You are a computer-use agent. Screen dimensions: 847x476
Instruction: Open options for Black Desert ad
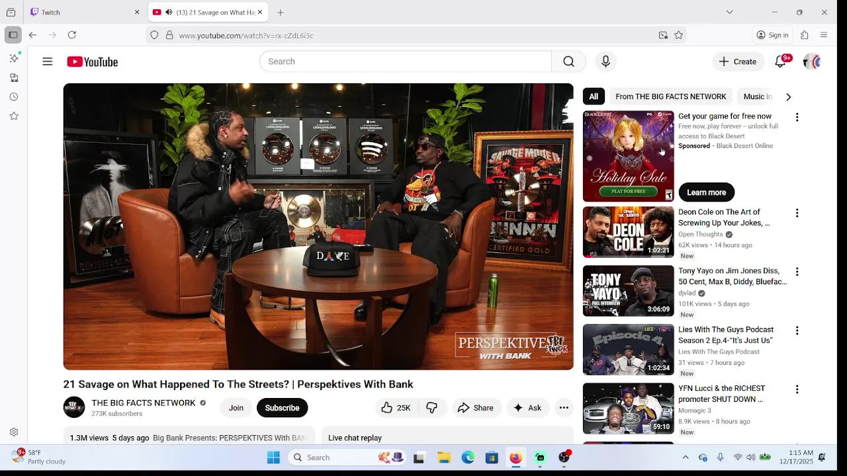click(797, 117)
